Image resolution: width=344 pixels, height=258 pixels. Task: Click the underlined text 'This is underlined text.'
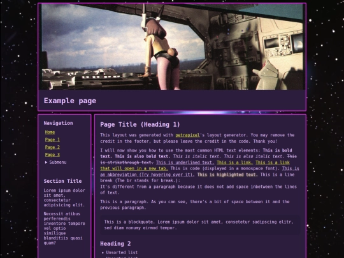tap(185, 162)
